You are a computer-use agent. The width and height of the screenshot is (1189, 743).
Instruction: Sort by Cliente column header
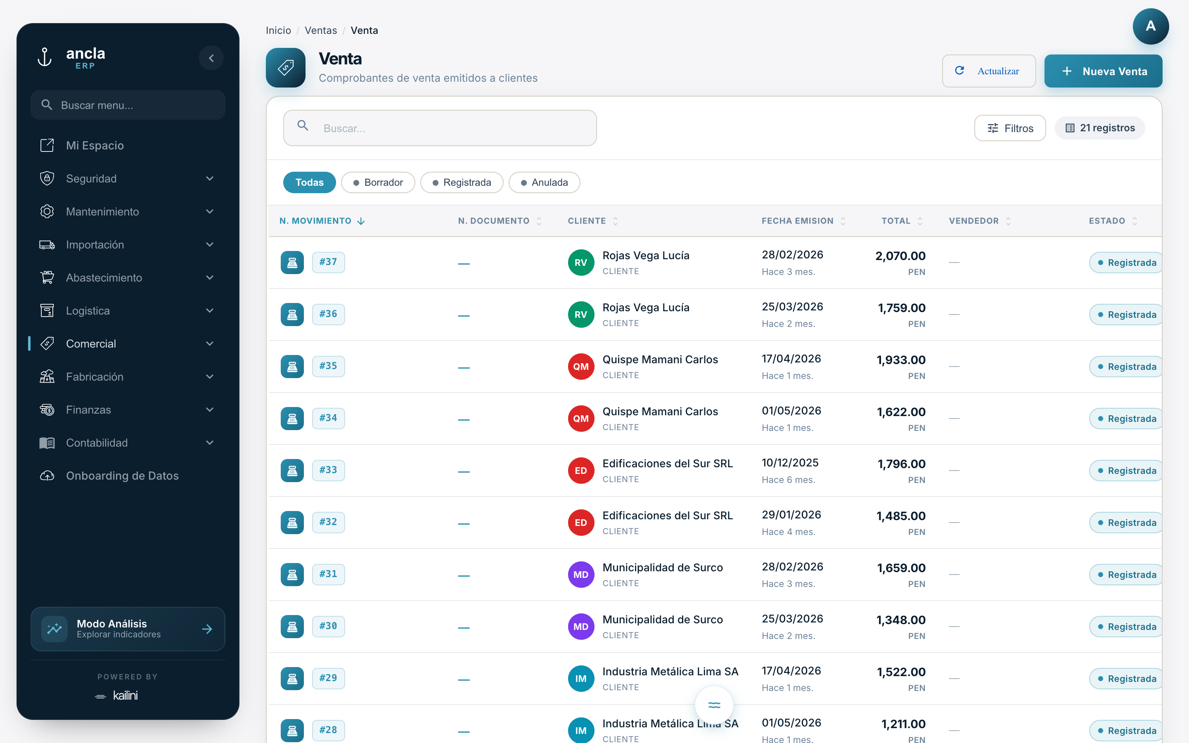point(592,221)
